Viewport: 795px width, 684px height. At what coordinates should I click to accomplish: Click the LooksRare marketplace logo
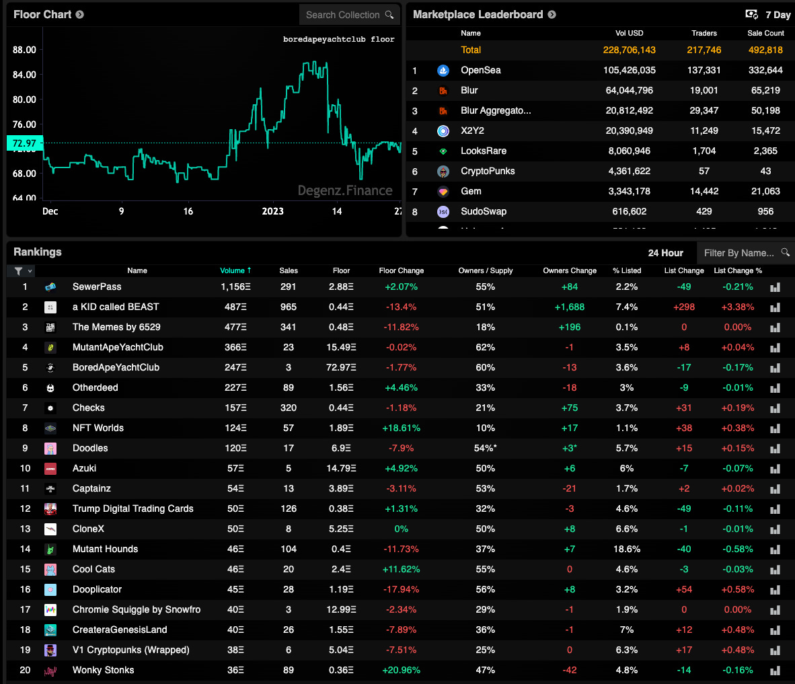tap(443, 151)
